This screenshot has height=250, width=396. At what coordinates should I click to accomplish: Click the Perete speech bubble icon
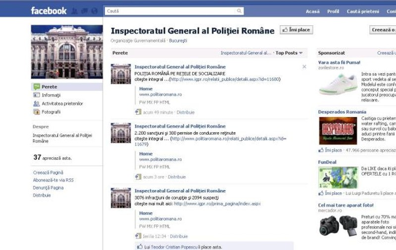pyautogui.click(x=37, y=86)
